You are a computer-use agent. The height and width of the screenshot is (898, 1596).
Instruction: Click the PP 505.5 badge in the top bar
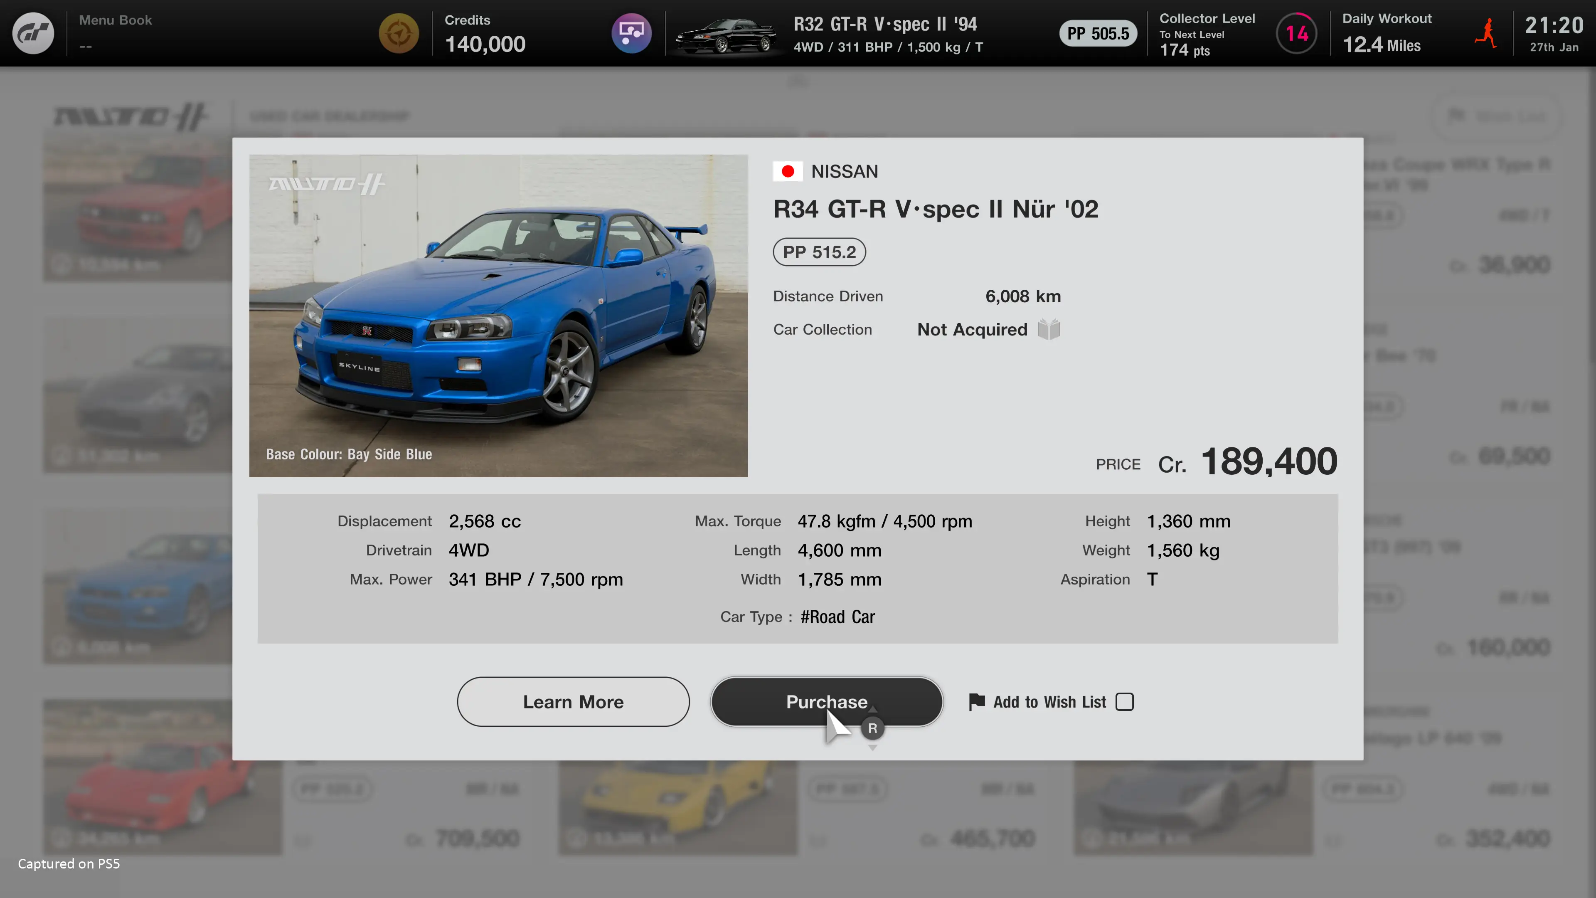click(1098, 33)
